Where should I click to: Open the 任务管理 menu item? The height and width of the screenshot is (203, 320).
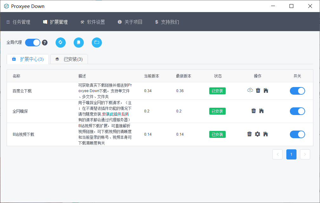[x=18, y=22]
